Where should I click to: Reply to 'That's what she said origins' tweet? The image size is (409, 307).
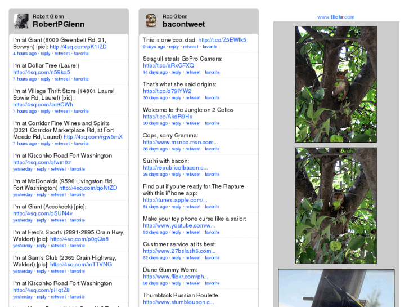tap(176, 97)
